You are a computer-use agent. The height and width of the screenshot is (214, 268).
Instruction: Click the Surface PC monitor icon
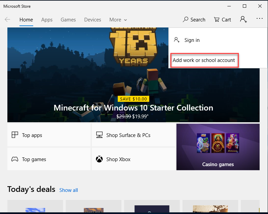click(99, 135)
